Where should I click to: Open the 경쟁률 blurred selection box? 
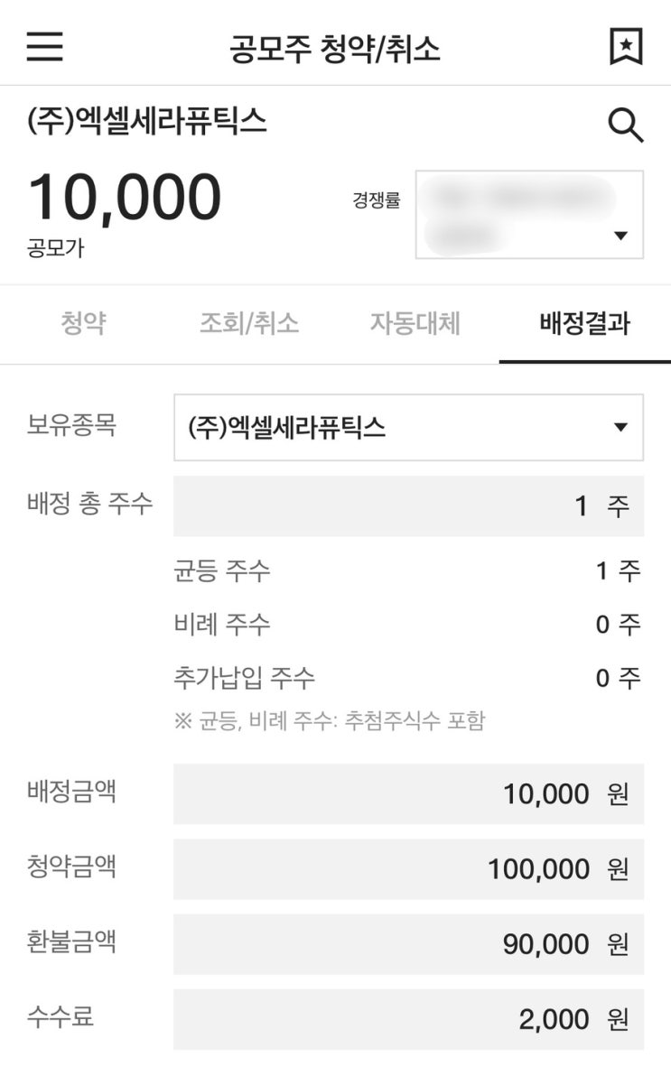pos(529,215)
